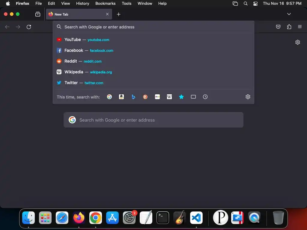Open the Tools menu
307x230 pixels.
point(127,3)
